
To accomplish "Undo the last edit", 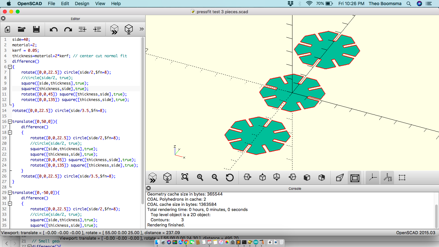I will coord(53,29).
